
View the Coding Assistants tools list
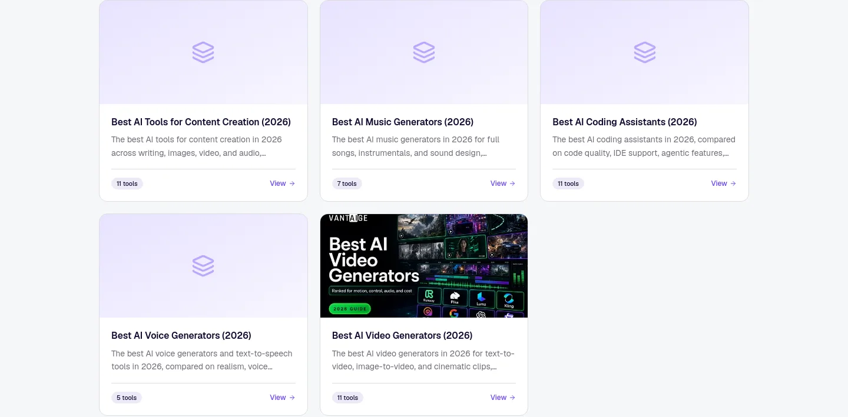724,184
